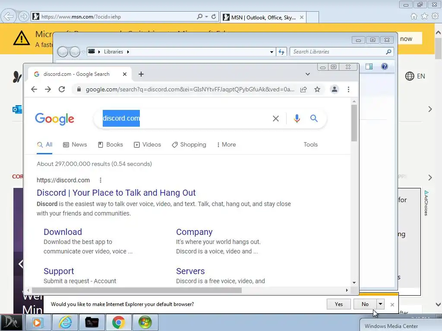Switch to the Videos results tab
The height and width of the screenshot is (331, 442).
click(147, 145)
